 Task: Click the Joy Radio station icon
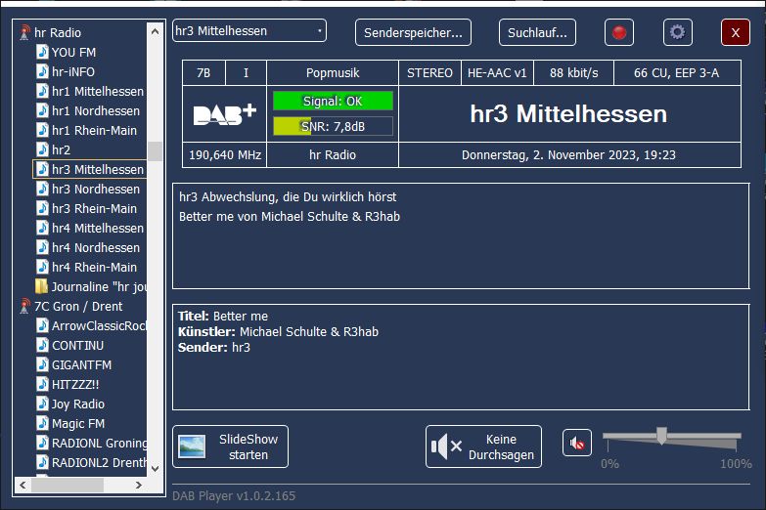tap(42, 404)
